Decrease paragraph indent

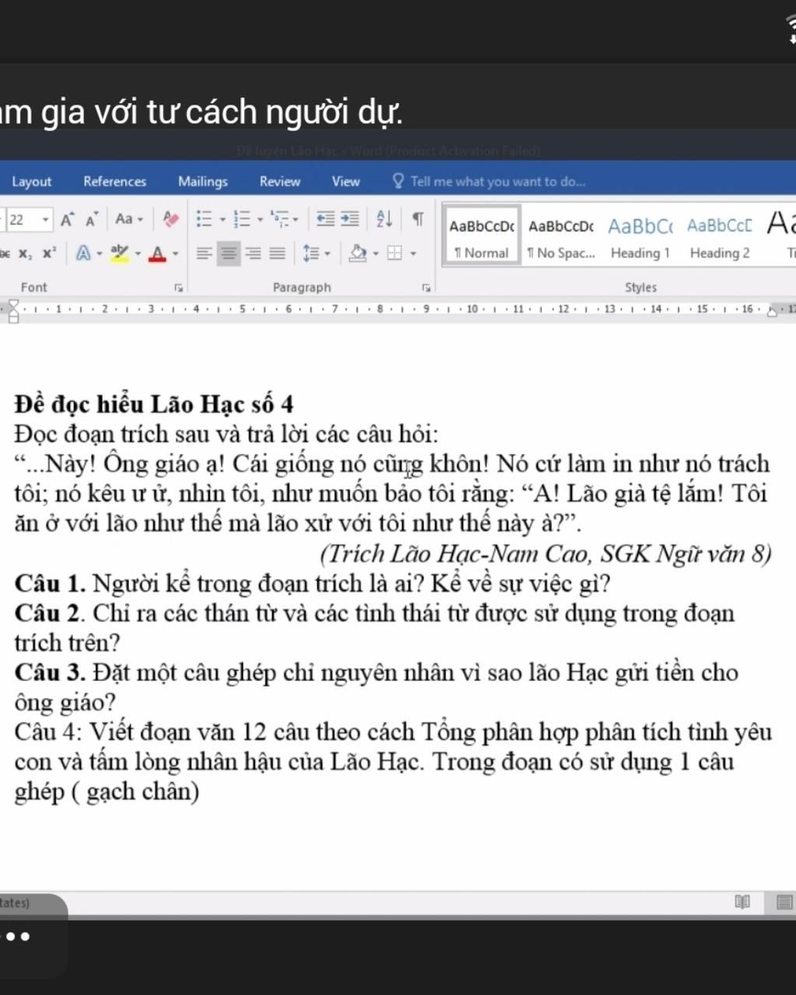click(x=326, y=219)
